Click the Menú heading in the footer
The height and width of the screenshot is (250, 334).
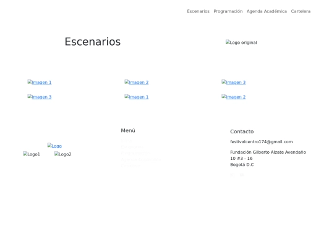[x=128, y=130]
